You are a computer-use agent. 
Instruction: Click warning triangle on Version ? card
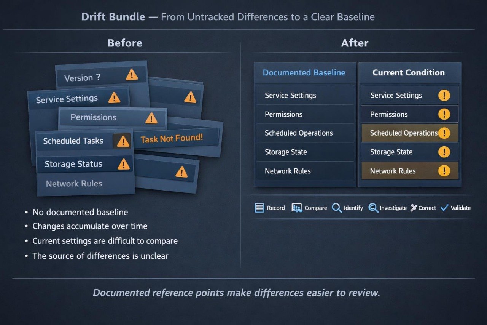[132, 75]
